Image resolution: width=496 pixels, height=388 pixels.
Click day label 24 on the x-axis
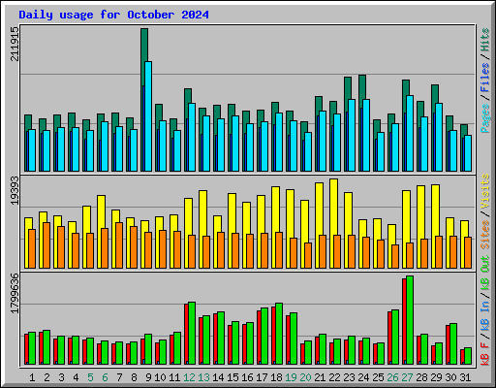pos(363,377)
